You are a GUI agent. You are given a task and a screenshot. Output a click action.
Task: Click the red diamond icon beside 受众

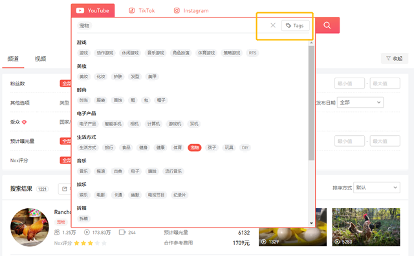pos(24,122)
